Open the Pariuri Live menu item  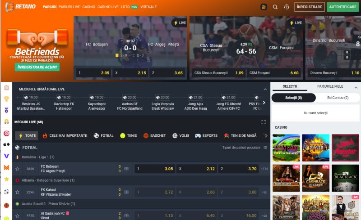coord(69,7)
